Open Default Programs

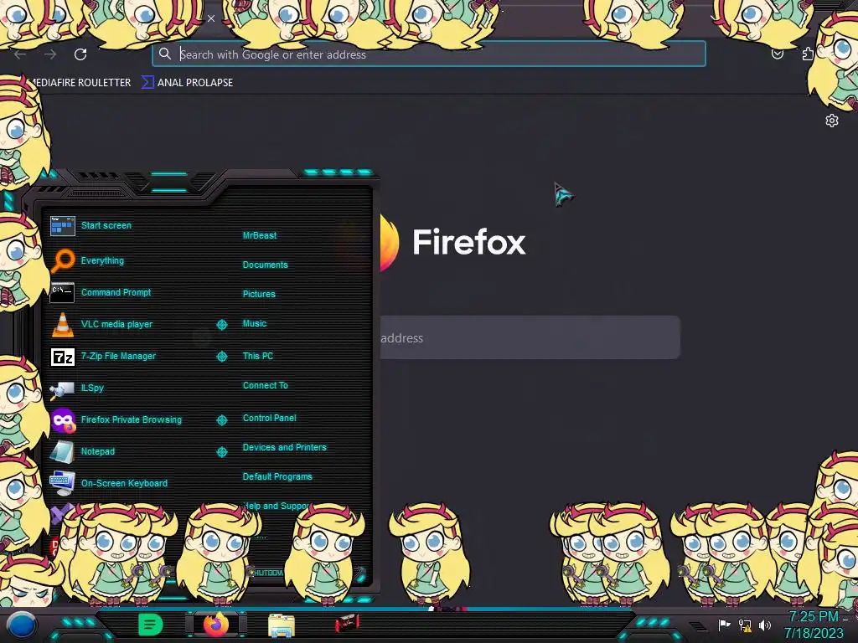(277, 476)
